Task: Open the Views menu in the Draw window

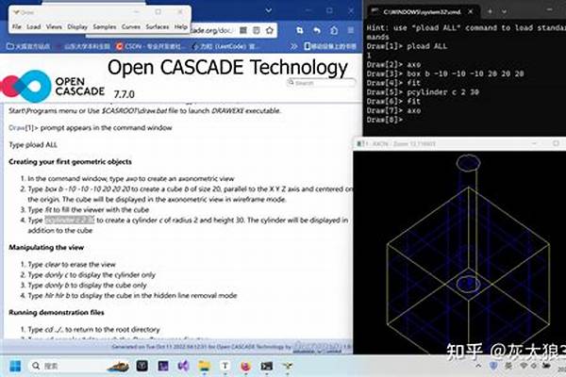Action: click(54, 26)
